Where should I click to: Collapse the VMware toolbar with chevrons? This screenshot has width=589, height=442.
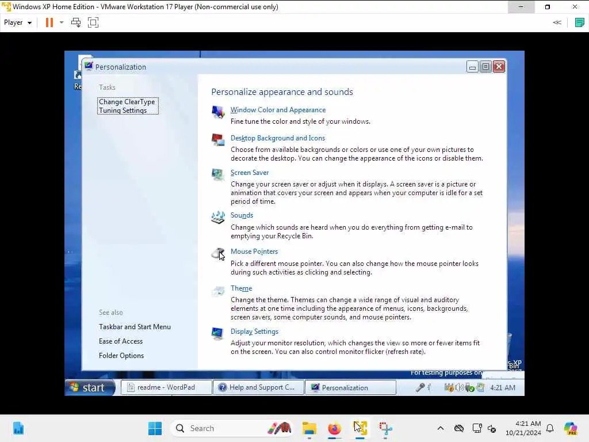tap(557, 22)
